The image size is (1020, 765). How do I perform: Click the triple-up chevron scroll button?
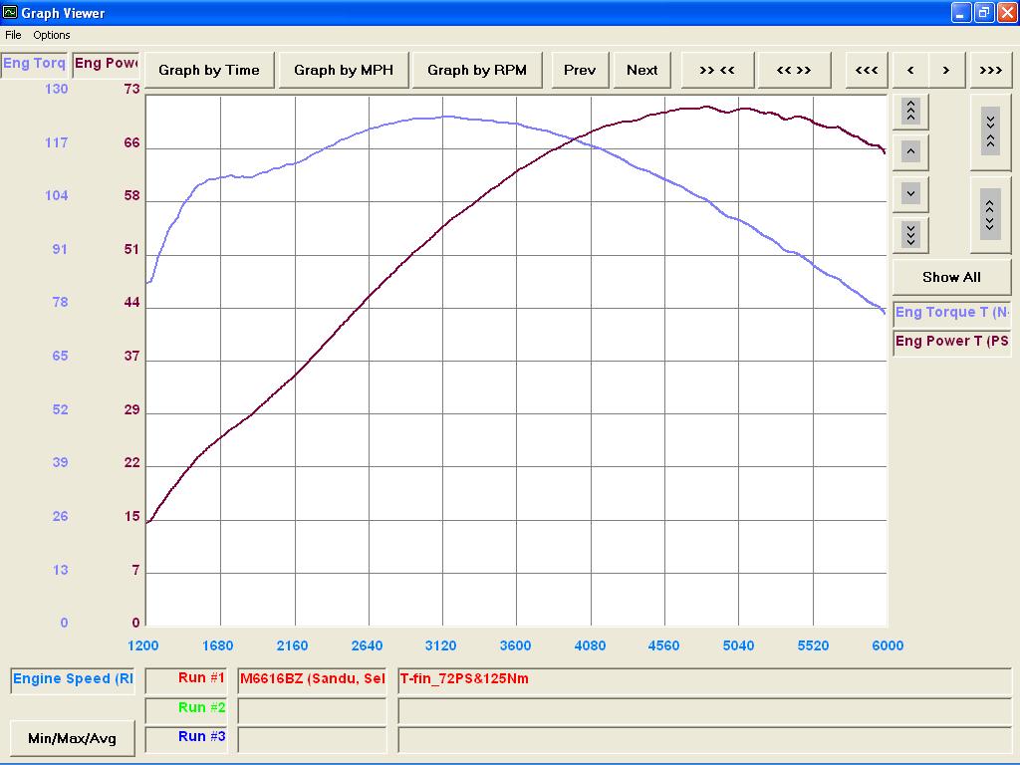point(910,111)
